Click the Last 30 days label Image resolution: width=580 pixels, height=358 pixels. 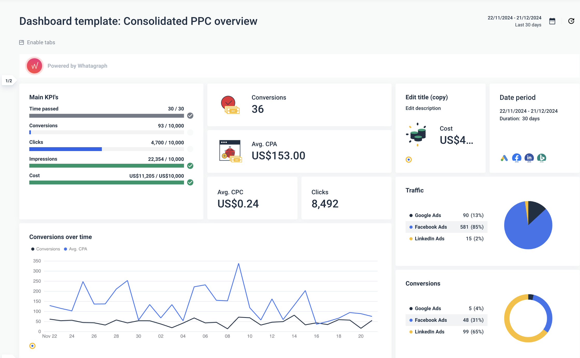point(528,25)
